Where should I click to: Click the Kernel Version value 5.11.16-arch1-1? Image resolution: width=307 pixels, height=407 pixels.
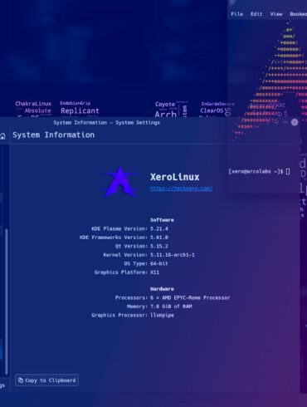click(x=173, y=255)
